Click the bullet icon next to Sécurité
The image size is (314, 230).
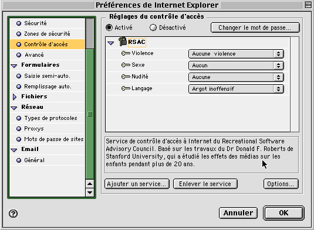[19, 23]
